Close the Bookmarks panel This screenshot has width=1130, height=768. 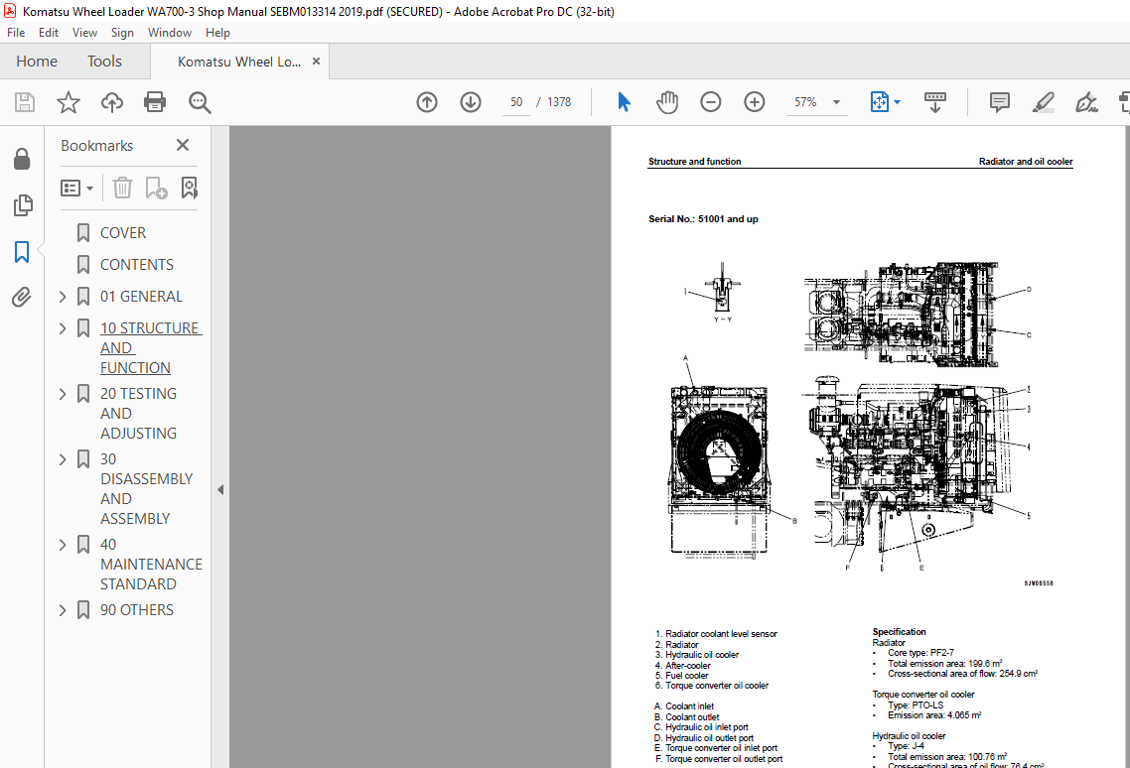(x=183, y=146)
